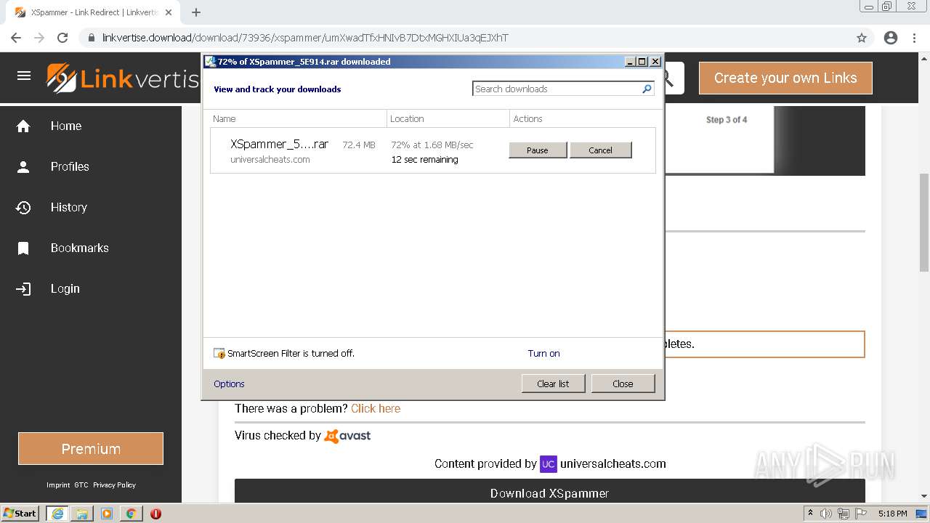Viewport: 930px width, 523px height.
Task: Click the network tray icon
Action: 844,514
